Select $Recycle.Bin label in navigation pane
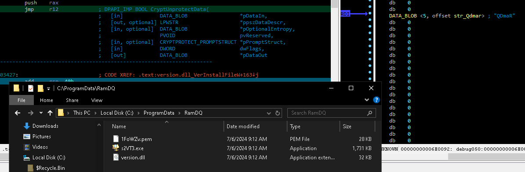This screenshot has height=172, width=525. pos(51,168)
